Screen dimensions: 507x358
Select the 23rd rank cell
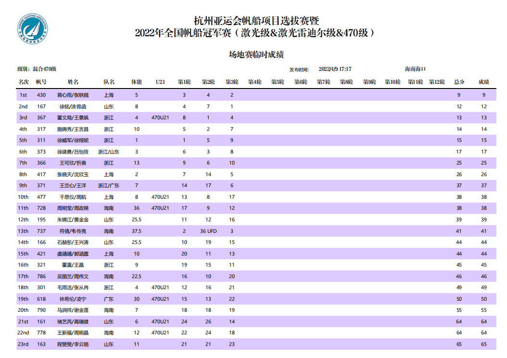pyautogui.click(x=23, y=344)
